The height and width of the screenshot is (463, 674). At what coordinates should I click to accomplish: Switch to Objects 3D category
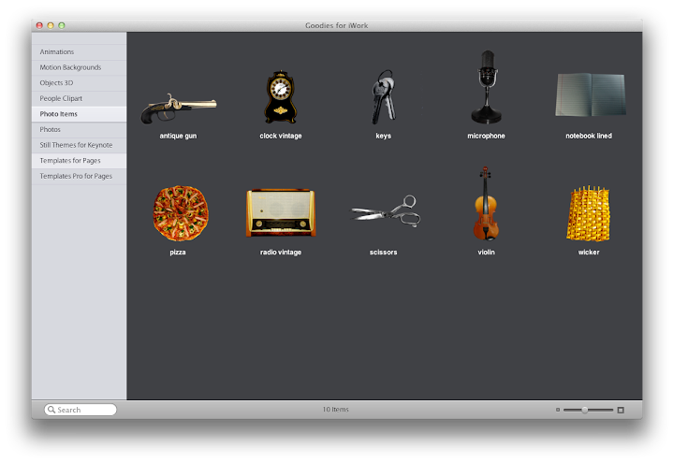pos(79,83)
